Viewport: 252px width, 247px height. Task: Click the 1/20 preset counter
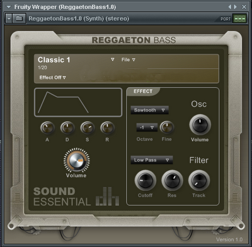[42, 67]
